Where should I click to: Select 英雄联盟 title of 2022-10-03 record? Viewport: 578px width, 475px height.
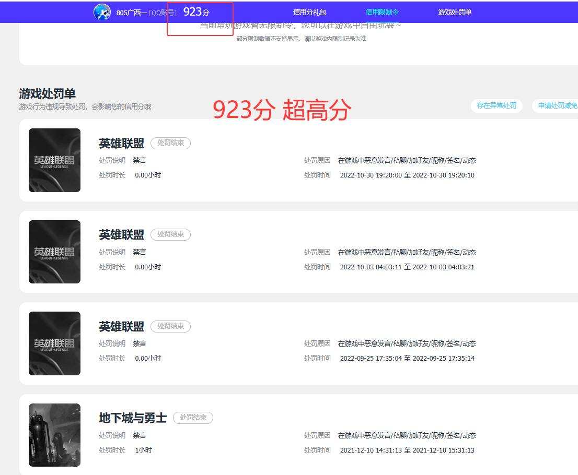[122, 234]
